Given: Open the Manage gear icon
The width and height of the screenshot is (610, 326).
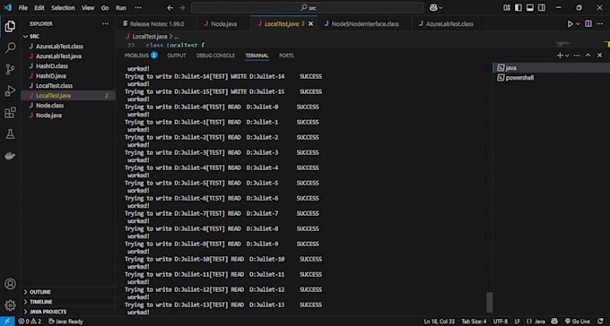Looking at the screenshot, I should [x=10, y=305].
